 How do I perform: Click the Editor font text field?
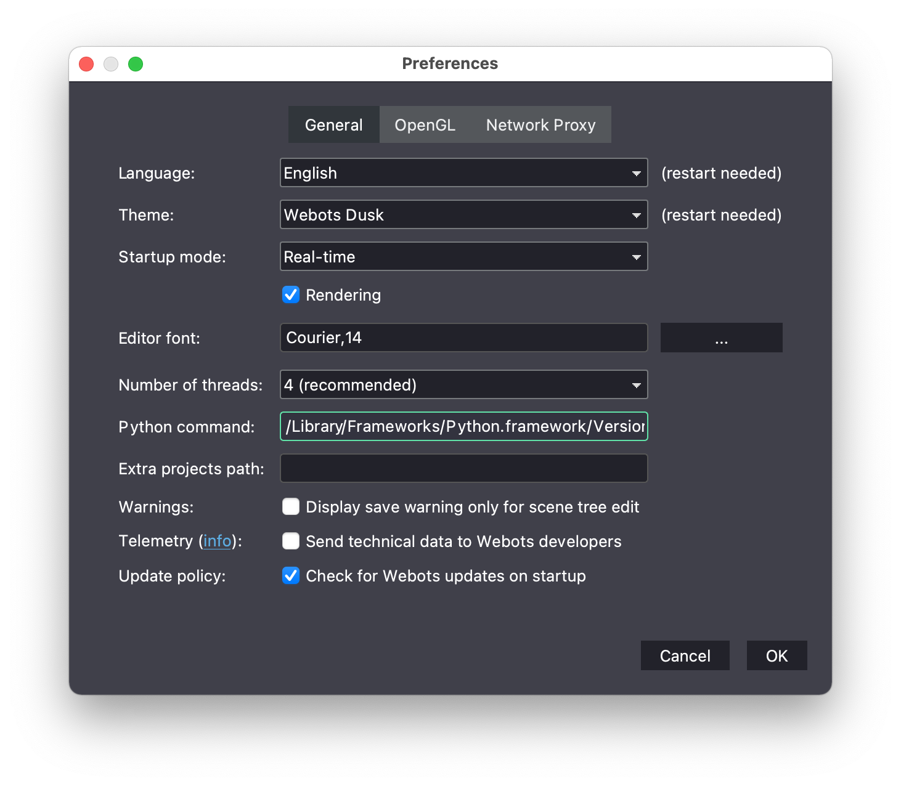pos(463,338)
